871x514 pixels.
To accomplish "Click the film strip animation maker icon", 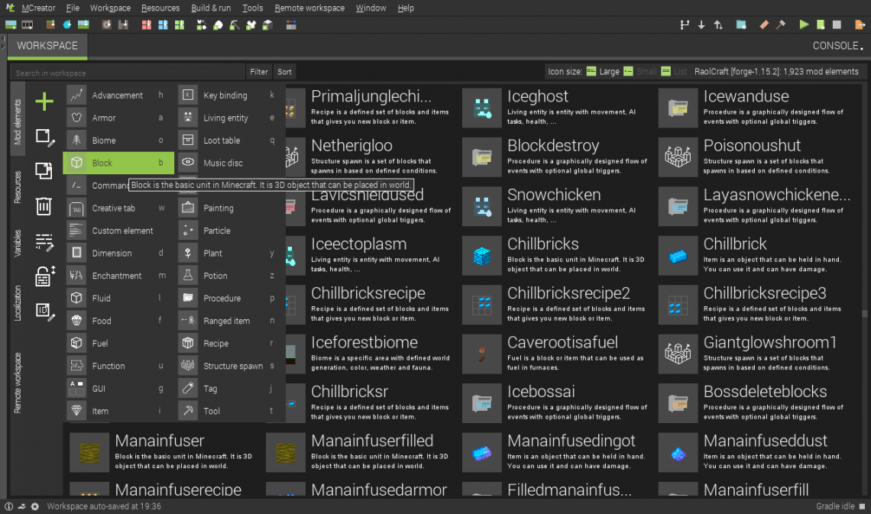I will pos(28,24).
